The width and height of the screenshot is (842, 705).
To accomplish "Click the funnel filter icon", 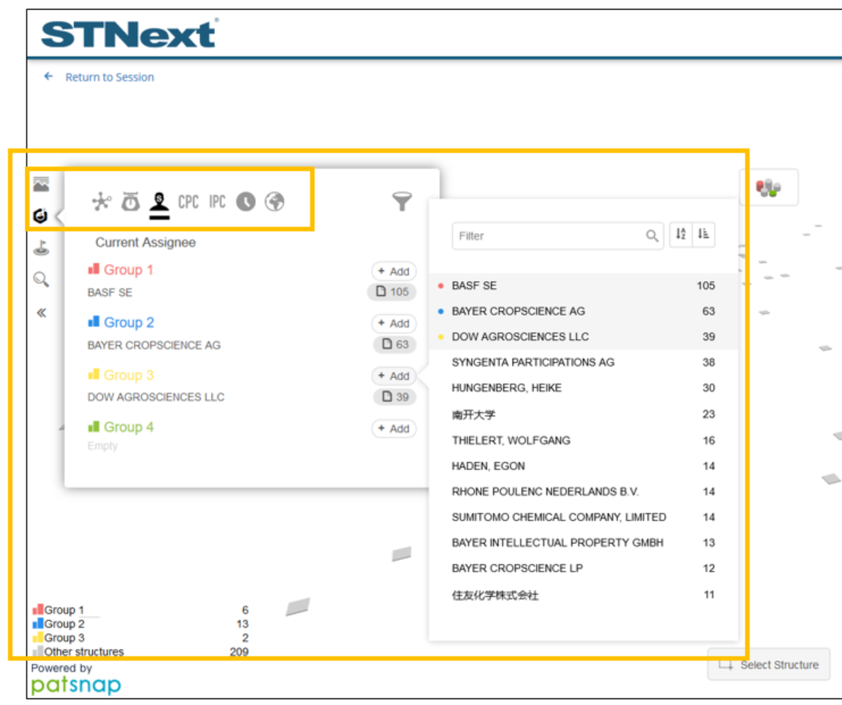I will (x=402, y=201).
